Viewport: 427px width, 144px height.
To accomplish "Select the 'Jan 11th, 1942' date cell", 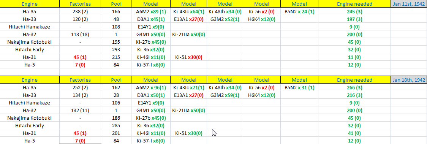I will 409,4.
